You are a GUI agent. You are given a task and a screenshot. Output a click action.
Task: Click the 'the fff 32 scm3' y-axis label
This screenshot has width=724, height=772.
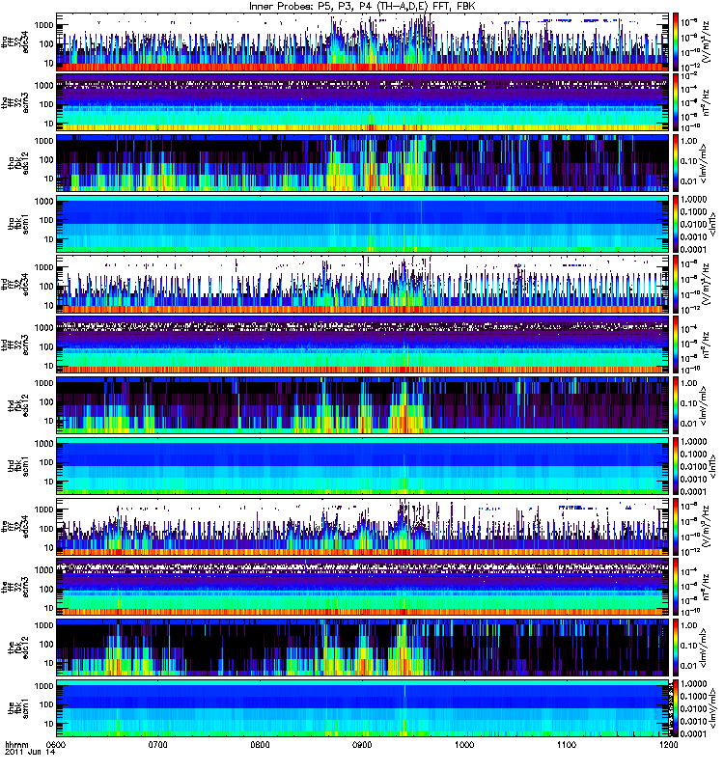14,588
